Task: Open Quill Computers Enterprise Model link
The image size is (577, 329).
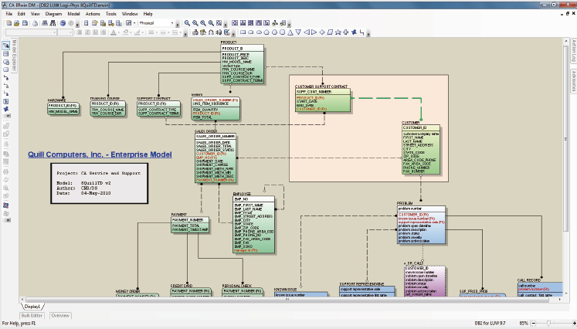Action: 100,154
